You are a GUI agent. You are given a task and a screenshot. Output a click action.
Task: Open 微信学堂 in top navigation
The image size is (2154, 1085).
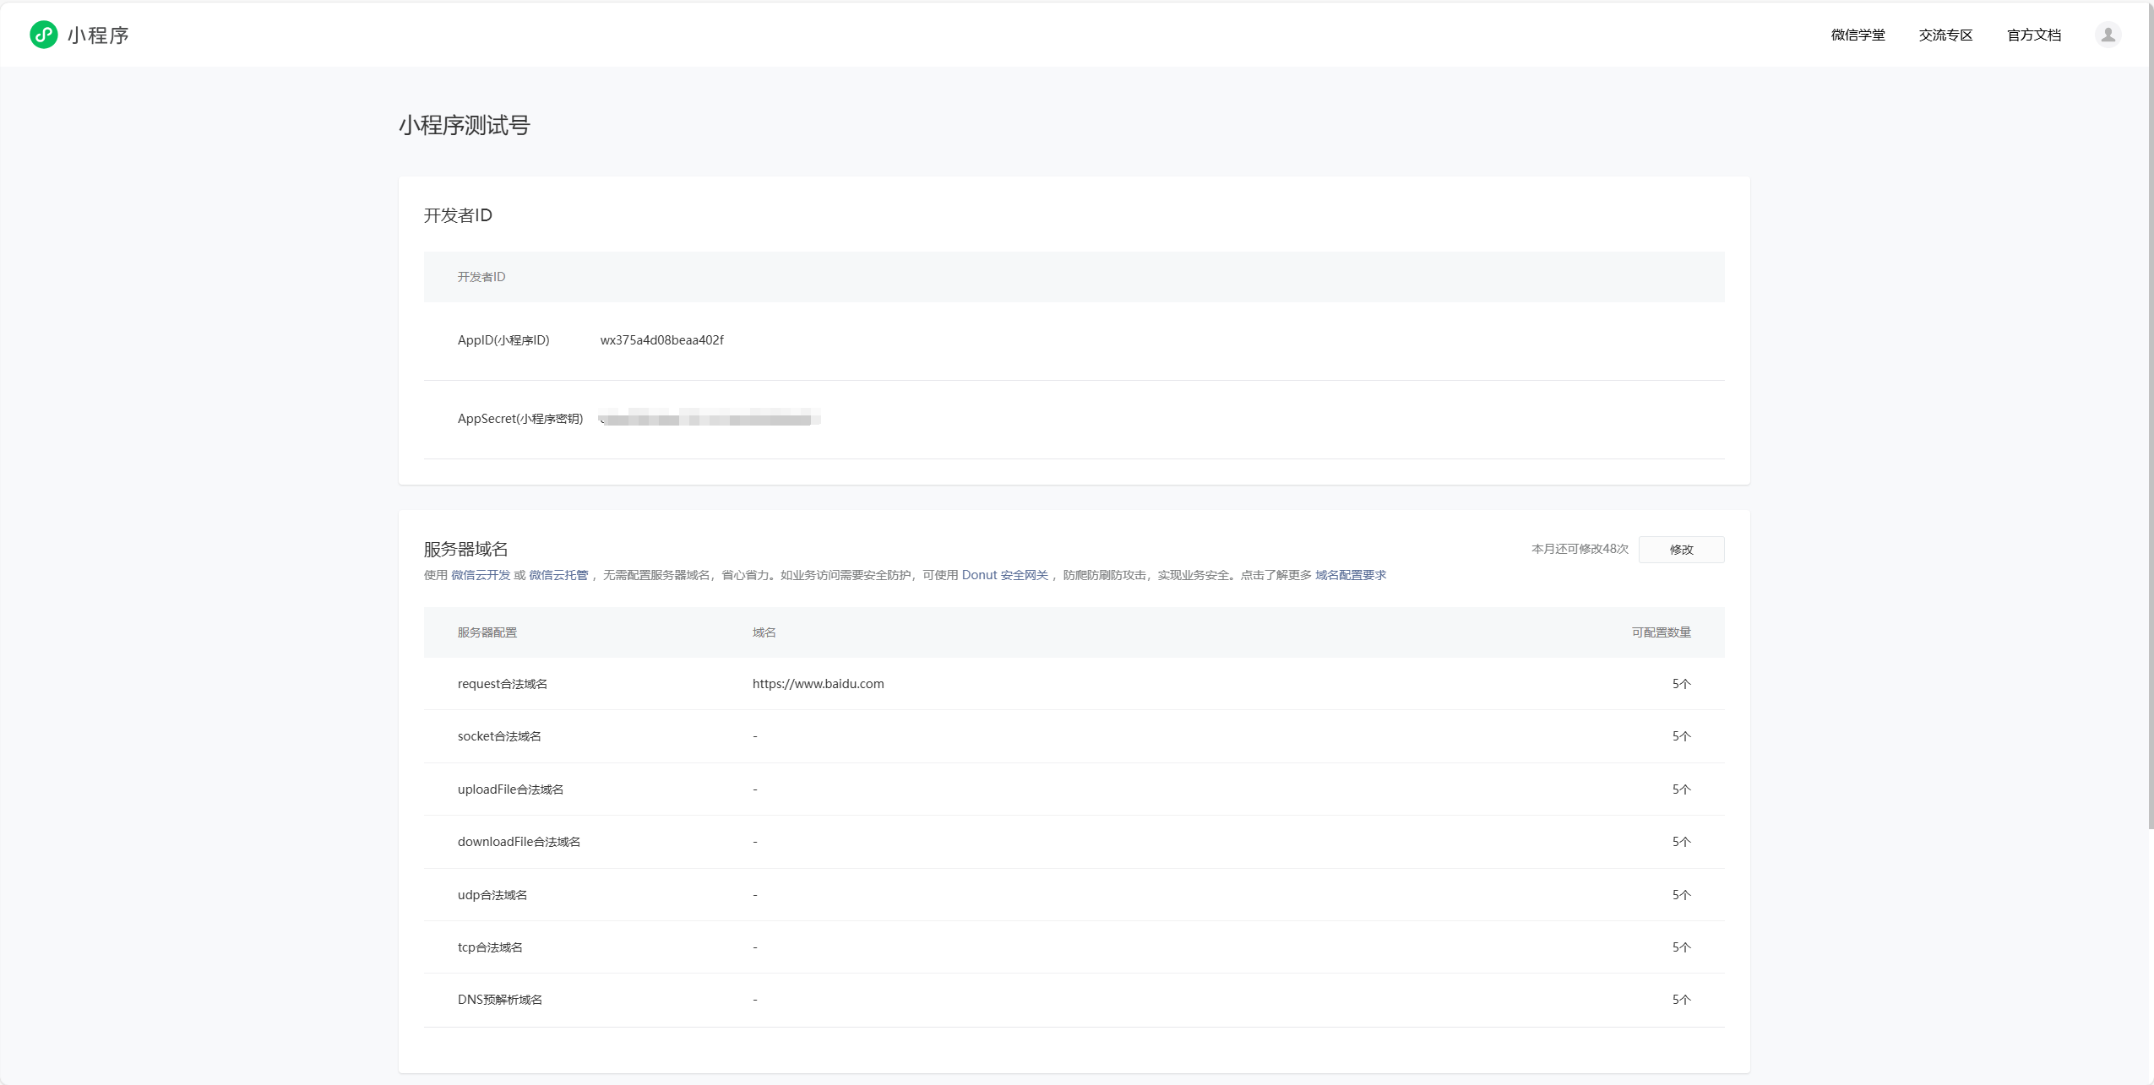click(1858, 35)
